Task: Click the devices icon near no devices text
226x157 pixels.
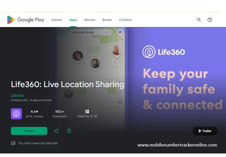Action: click(13, 143)
